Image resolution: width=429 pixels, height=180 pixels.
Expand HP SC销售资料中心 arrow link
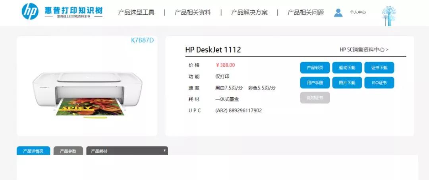click(364, 50)
